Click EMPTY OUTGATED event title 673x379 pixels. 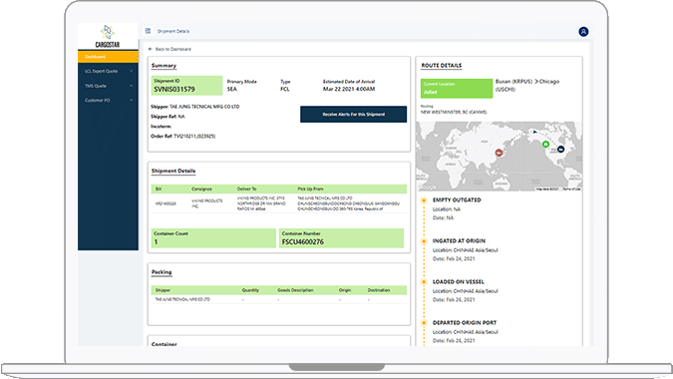tap(457, 200)
